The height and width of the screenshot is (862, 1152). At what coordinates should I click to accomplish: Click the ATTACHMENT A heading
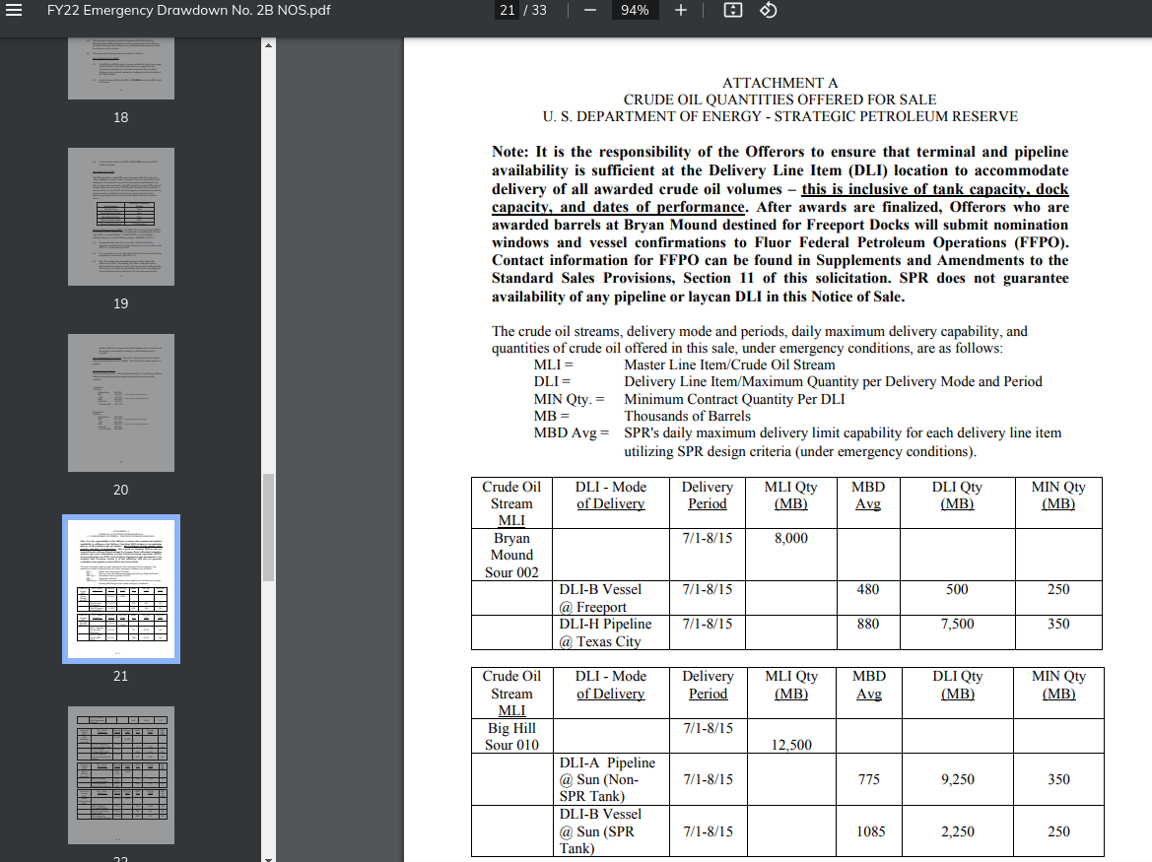point(779,83)
